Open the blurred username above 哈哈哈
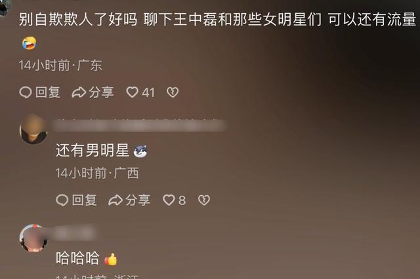 pyautogui.click(x=72, y=233)
